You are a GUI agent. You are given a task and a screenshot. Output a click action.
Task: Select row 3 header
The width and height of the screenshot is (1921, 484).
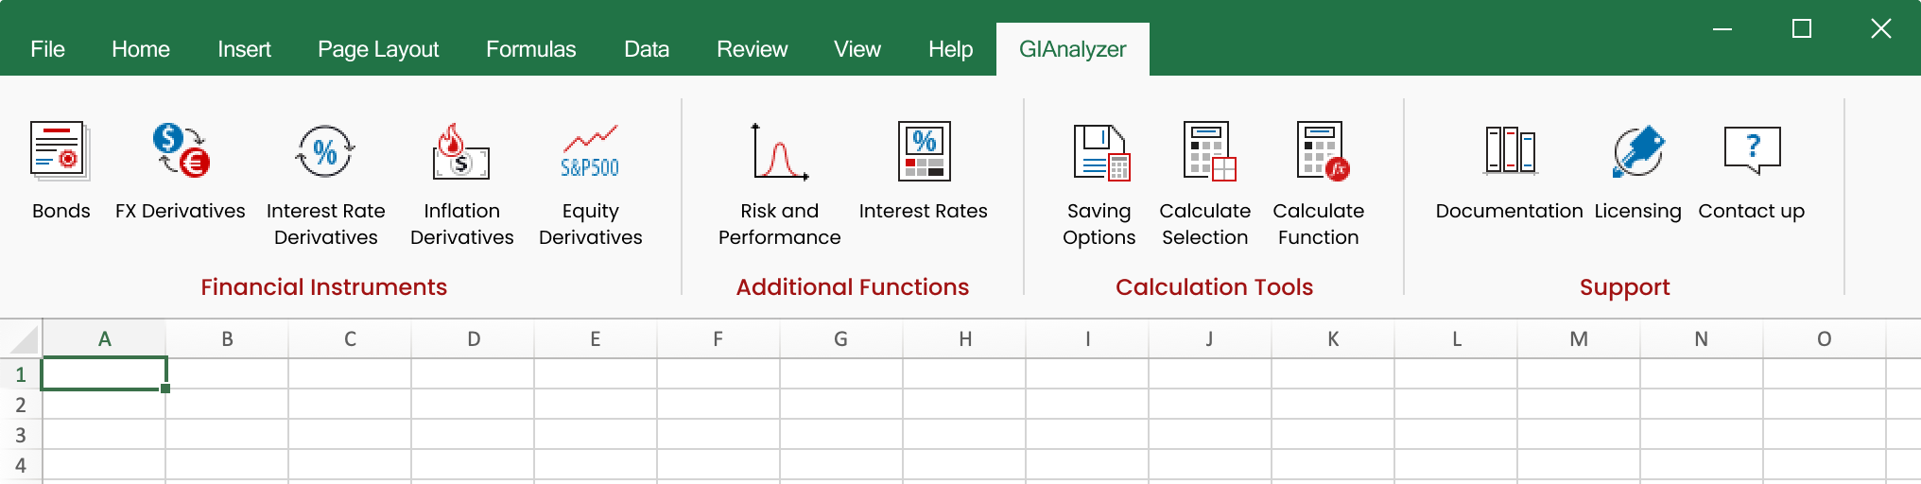coord(21,436)
